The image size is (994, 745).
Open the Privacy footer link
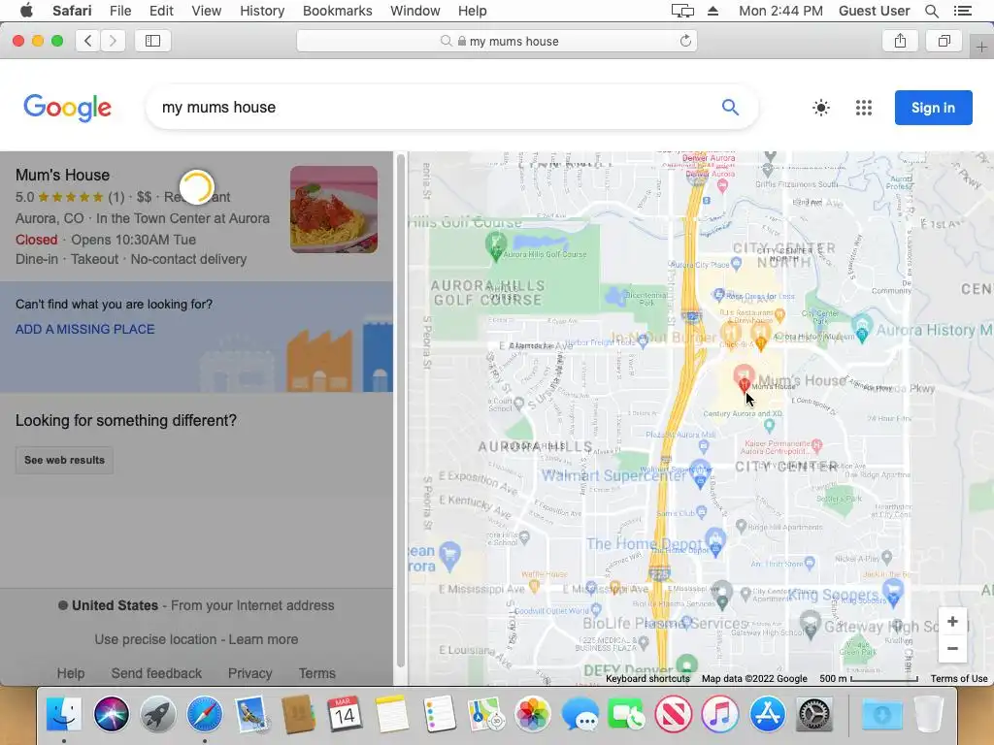pyautogui.click(x=249, y=673)
